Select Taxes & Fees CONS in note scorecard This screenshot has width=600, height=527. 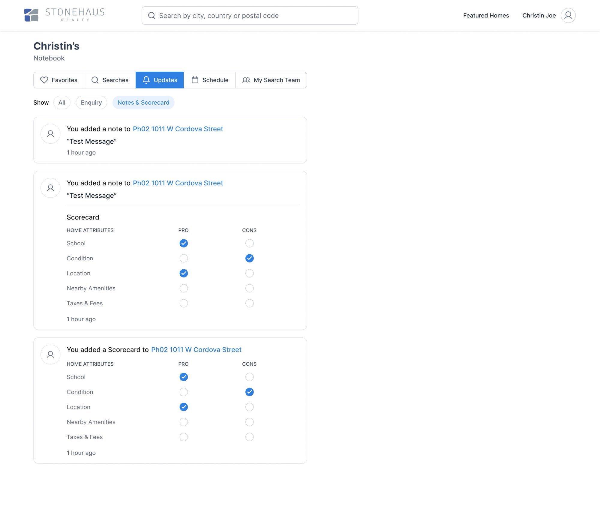(249, 303)
